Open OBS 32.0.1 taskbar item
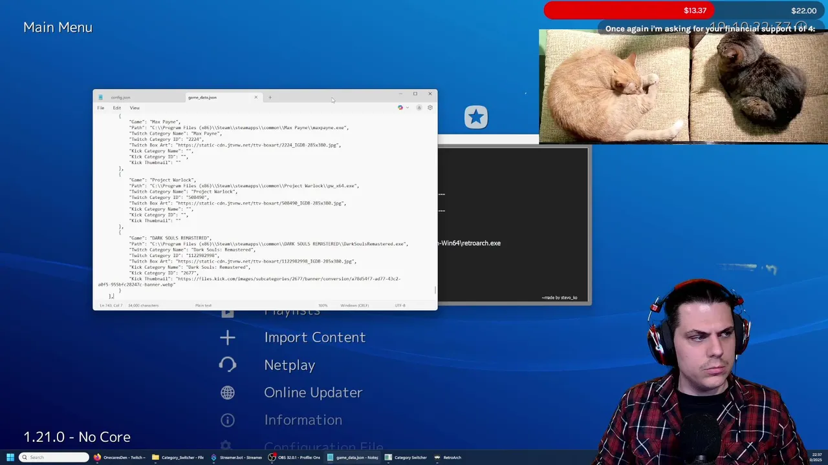The height and width of the screenshot is (465, 828). (294, 457)
